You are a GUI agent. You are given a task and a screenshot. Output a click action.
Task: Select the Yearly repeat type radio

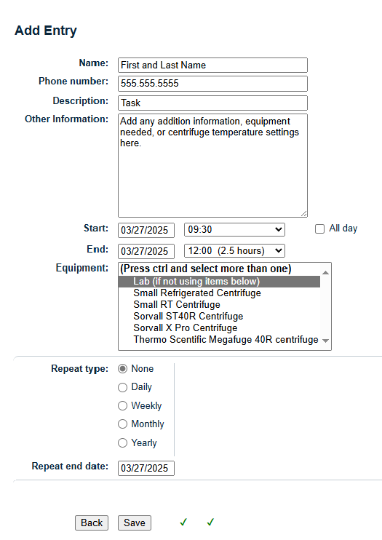tap(123, 443)
